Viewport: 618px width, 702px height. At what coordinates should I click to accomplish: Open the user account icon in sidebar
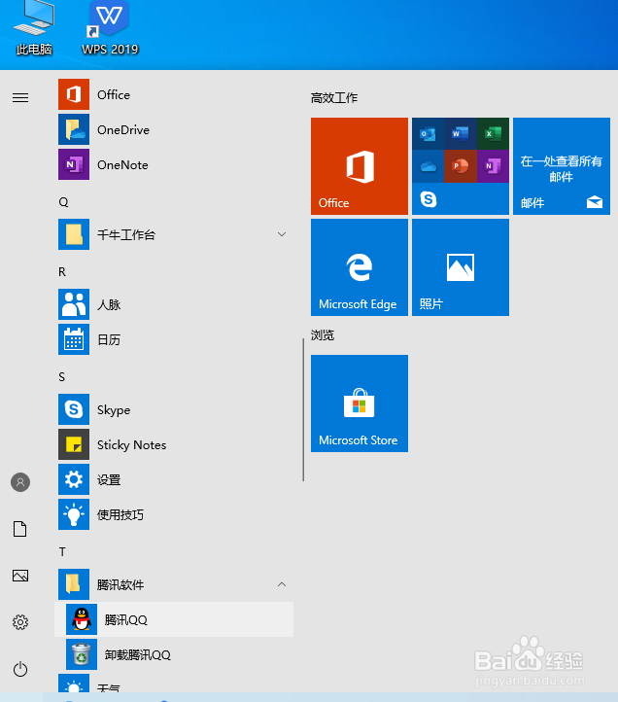(x=20, y=482)
